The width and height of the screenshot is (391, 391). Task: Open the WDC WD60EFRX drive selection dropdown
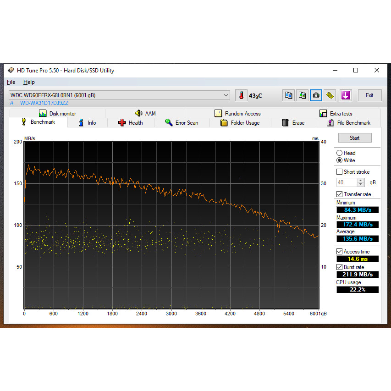[226, 95]
